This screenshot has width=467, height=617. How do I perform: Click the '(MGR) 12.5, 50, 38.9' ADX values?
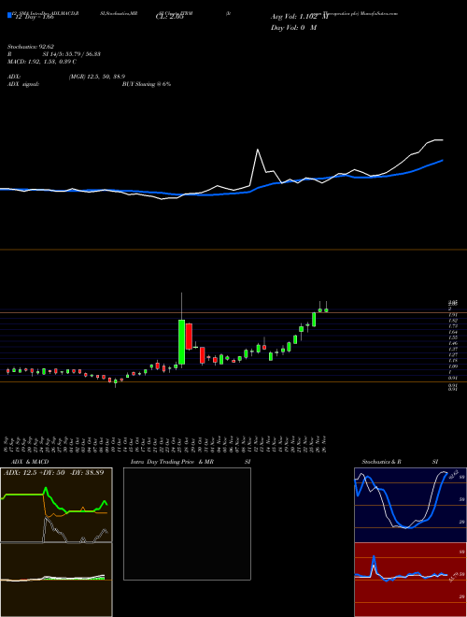click(97, 77)
